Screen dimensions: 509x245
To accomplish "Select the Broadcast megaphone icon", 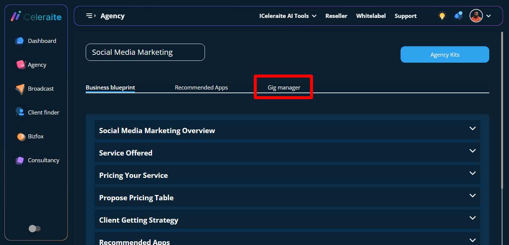I will [x=20, y=89].
